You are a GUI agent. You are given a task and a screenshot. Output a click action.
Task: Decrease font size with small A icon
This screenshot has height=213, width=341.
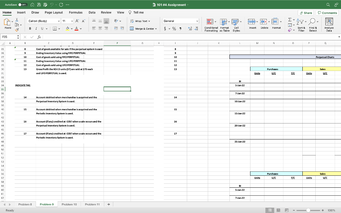(84, 21)
